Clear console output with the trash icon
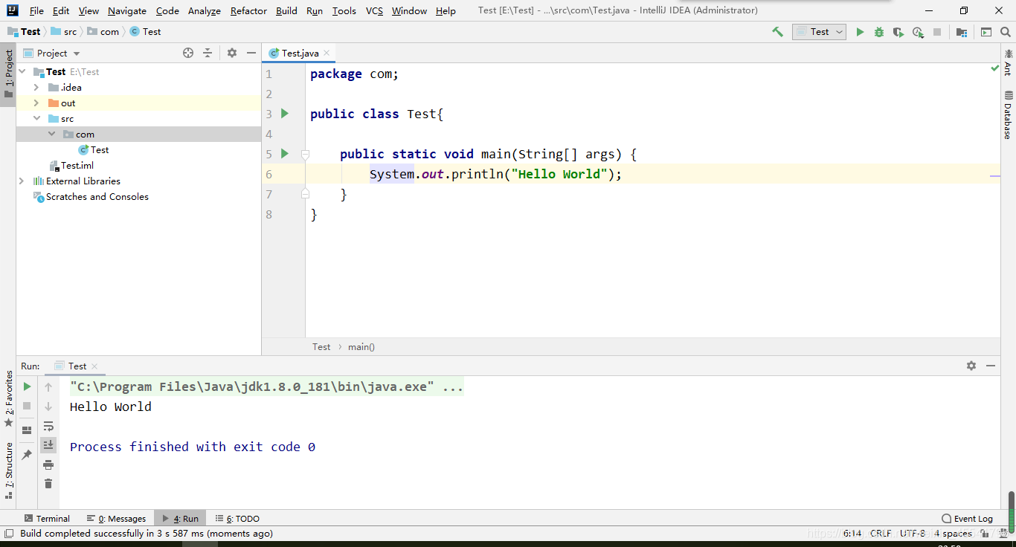1016x547 pixels. click(x=48, y=484)
